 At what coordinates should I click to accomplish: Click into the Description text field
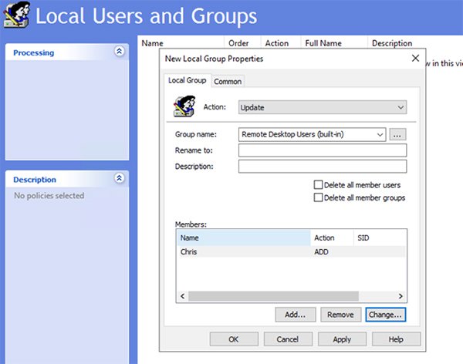click(x=322, y=167)
